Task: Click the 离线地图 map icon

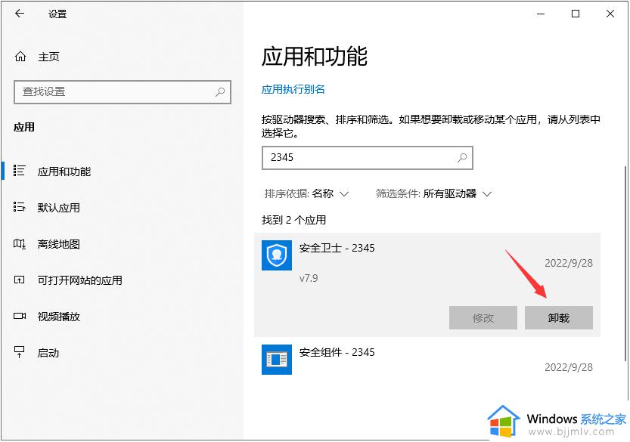Action: [x=20, y=244]
